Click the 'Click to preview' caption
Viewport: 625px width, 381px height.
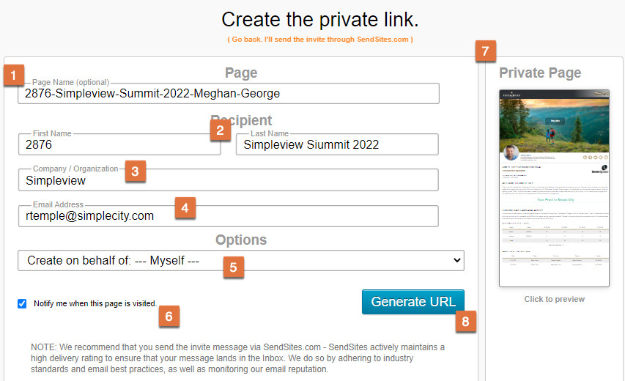tap(554, 299)
